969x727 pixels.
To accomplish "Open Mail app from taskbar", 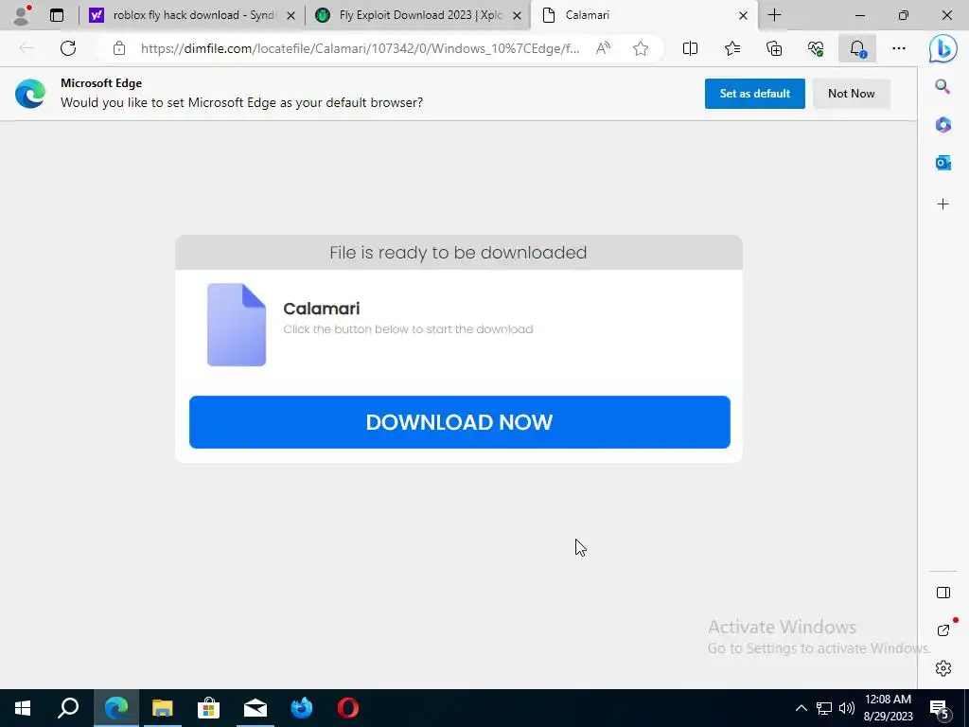I will pyautogui.click(x=255, y=708).
